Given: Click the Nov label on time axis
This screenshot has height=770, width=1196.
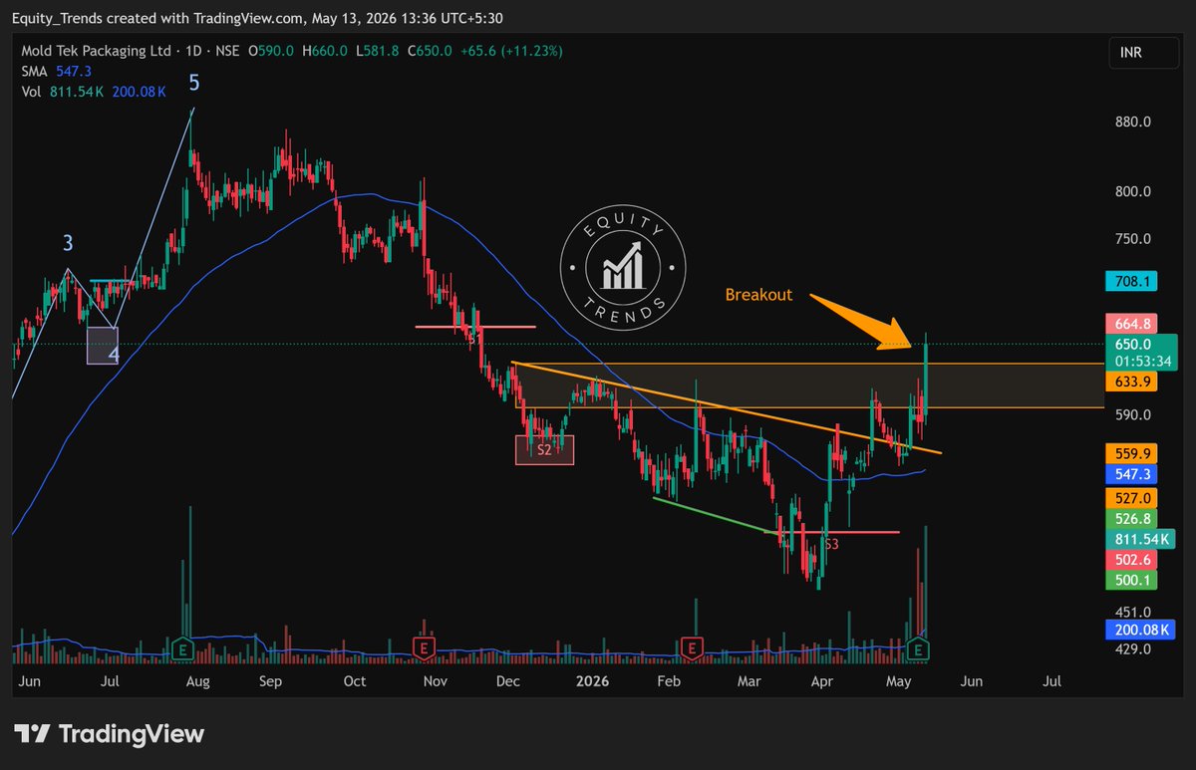Looking at the screenshot, I should click(434, 681).
